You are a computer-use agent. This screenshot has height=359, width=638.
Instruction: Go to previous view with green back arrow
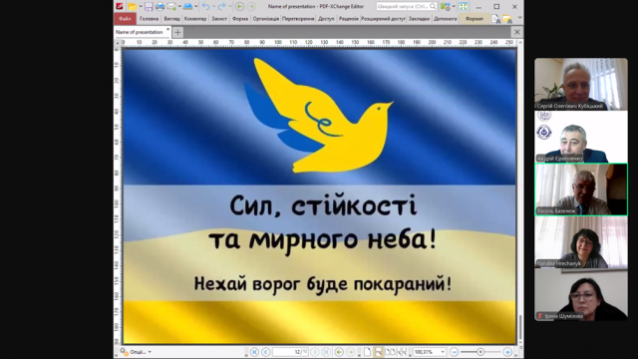pyautogui.click(x=239, y=7)
